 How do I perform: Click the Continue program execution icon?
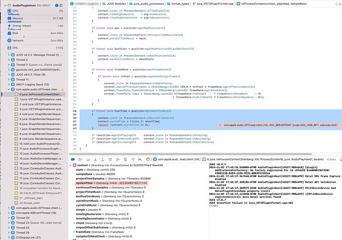pos(80,159)
